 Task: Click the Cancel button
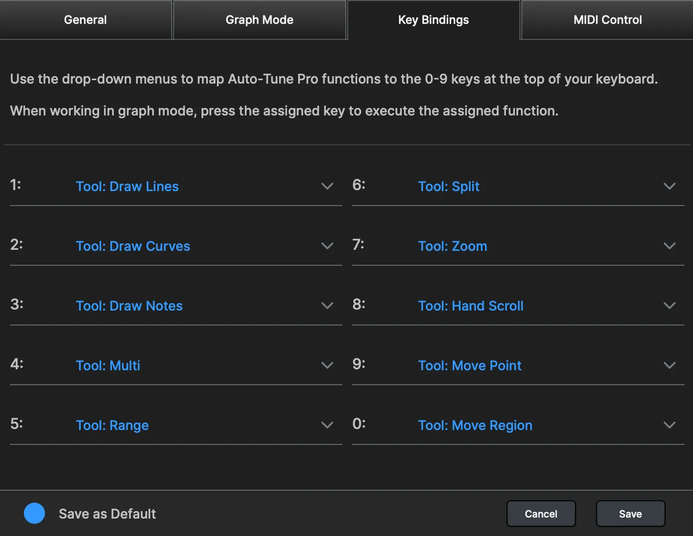(x=541, y=514)
